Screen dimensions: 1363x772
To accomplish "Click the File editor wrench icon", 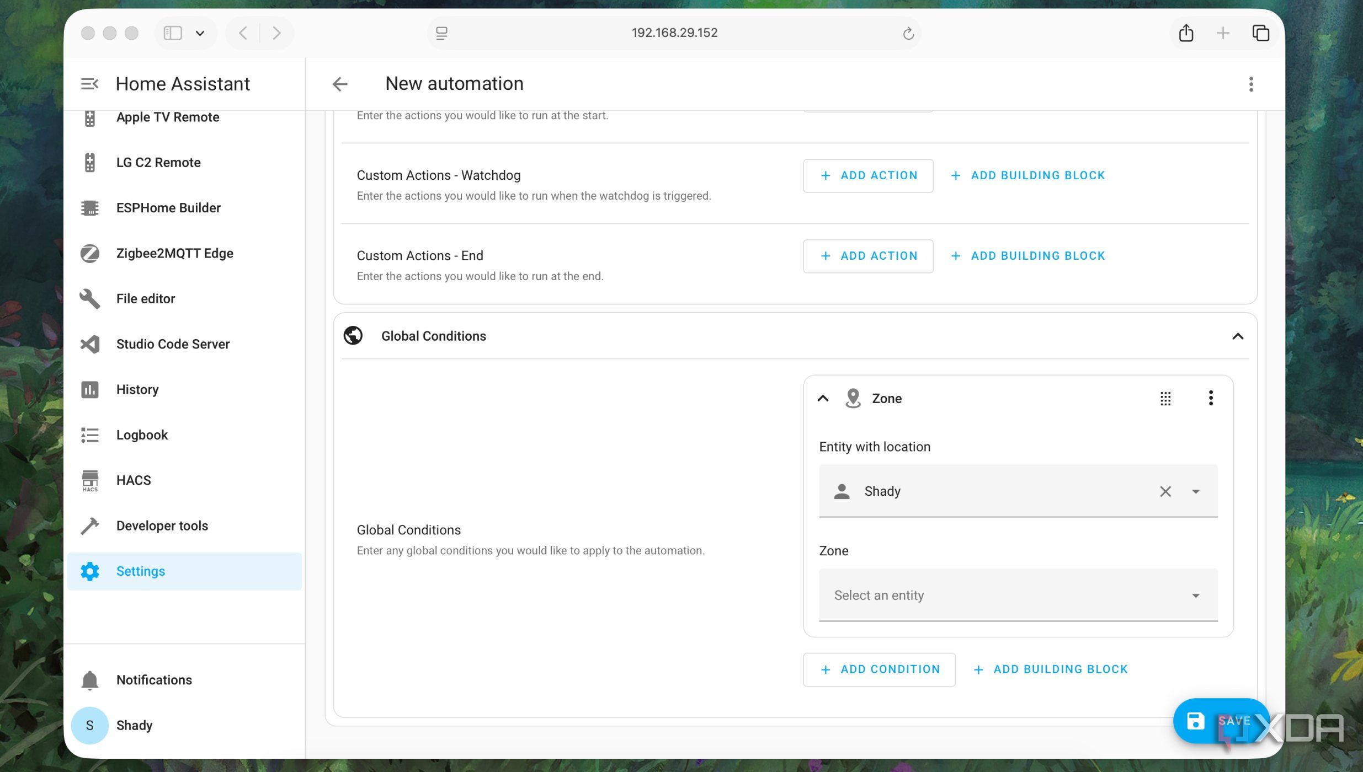I will click(90, 298).
